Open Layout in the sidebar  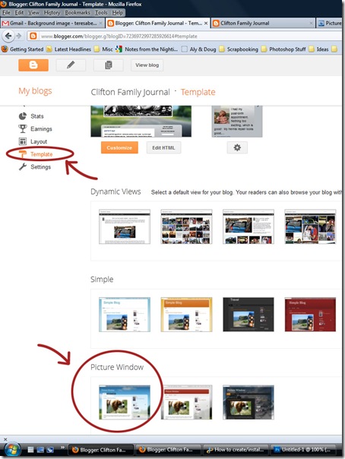pos(39,141)
